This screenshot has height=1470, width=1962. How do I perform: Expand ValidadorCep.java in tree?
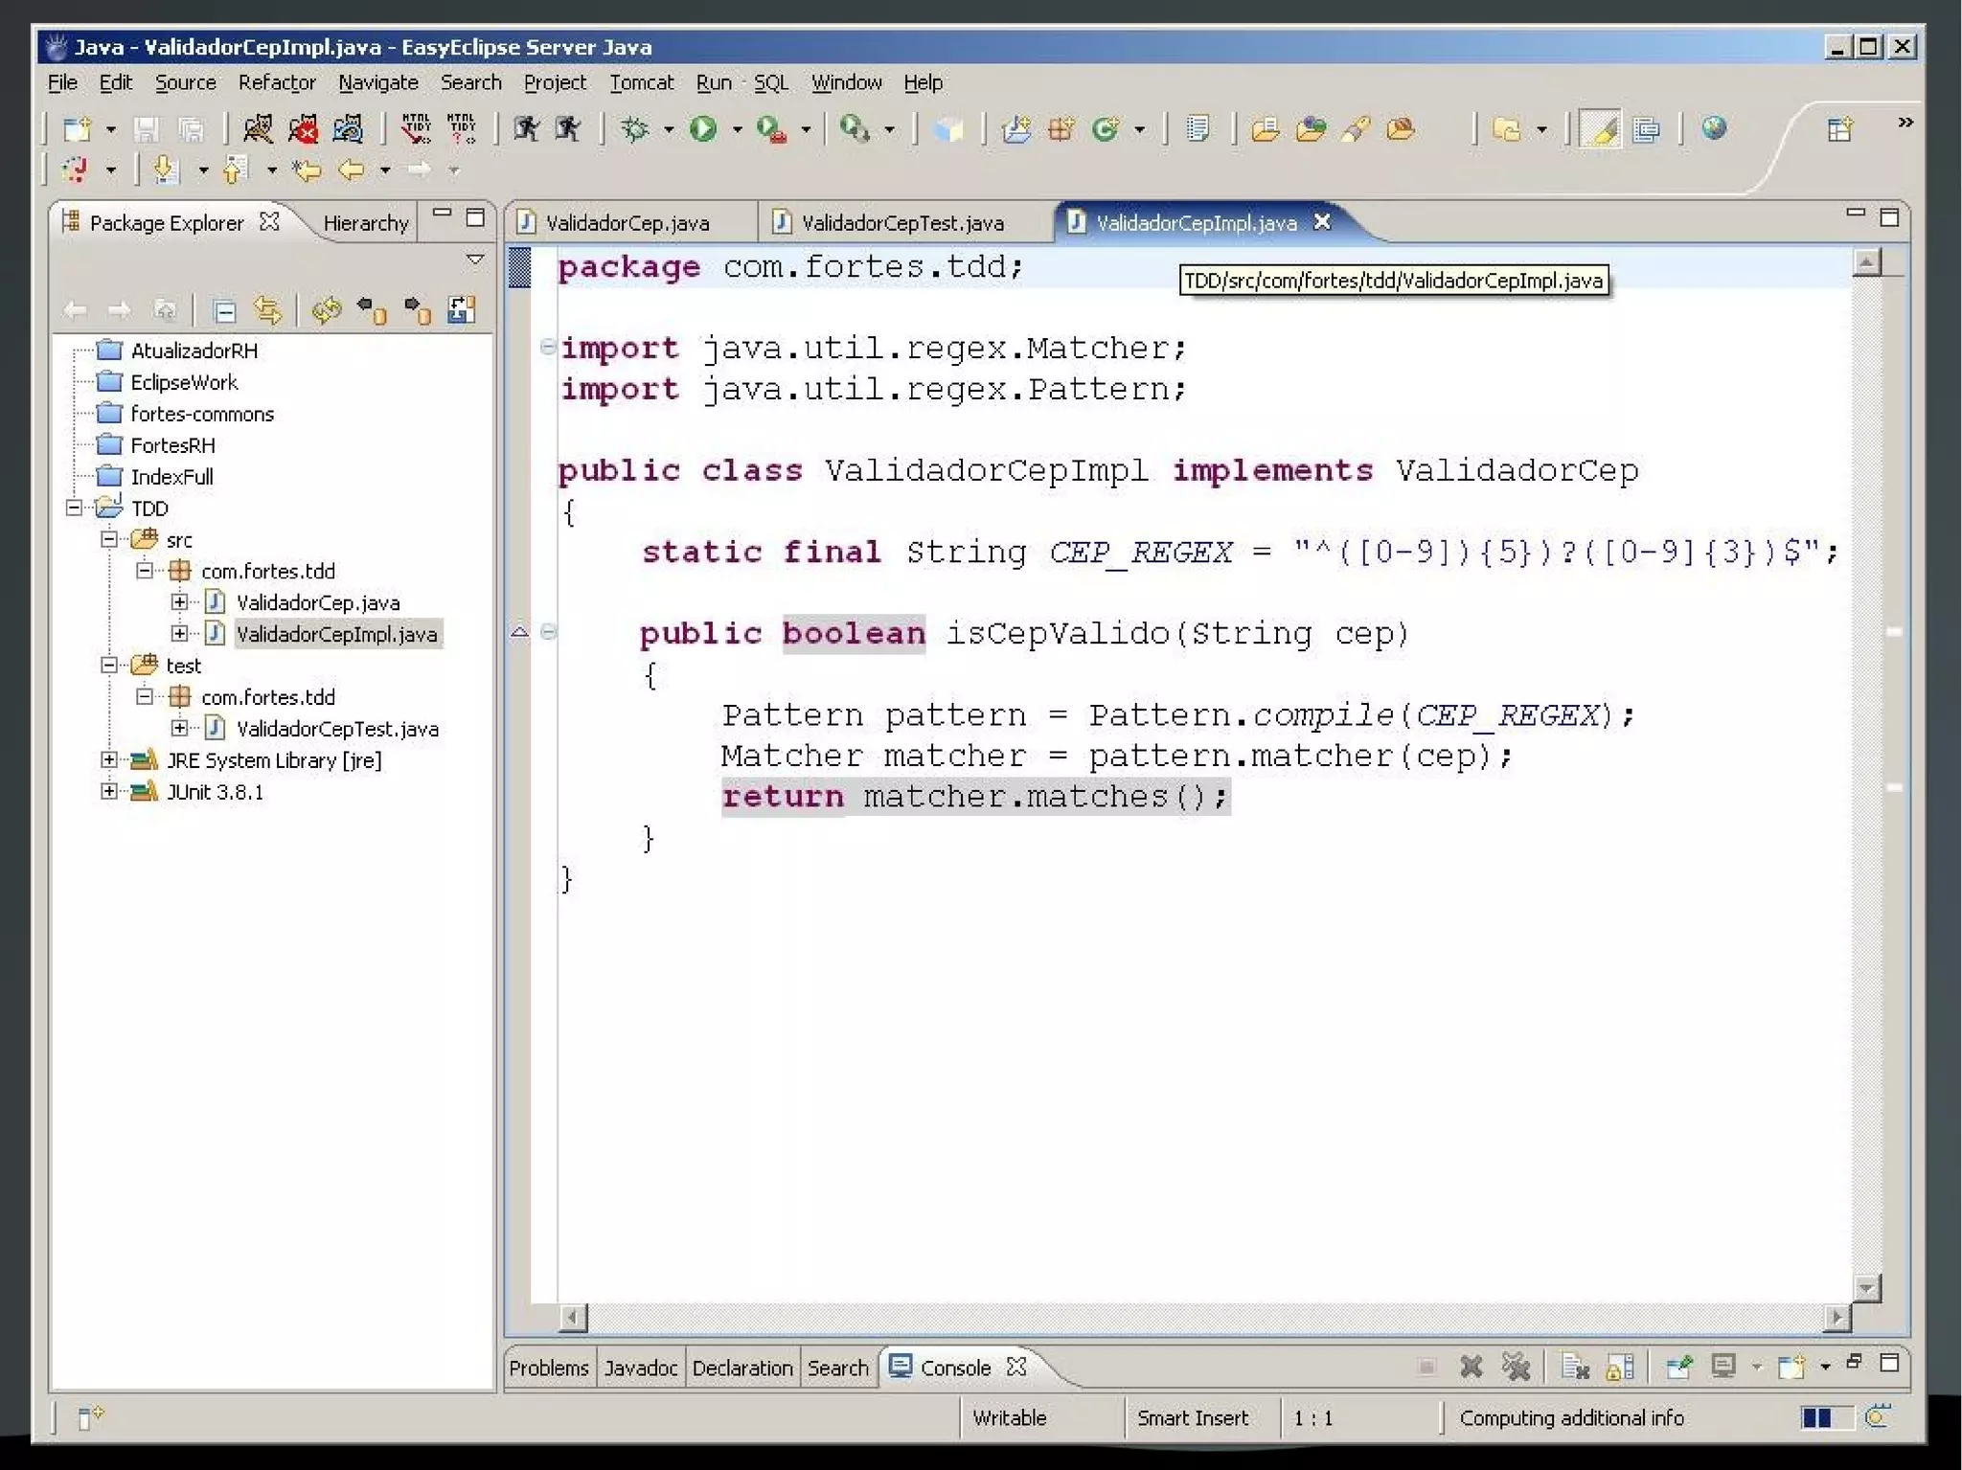point(179,602)
